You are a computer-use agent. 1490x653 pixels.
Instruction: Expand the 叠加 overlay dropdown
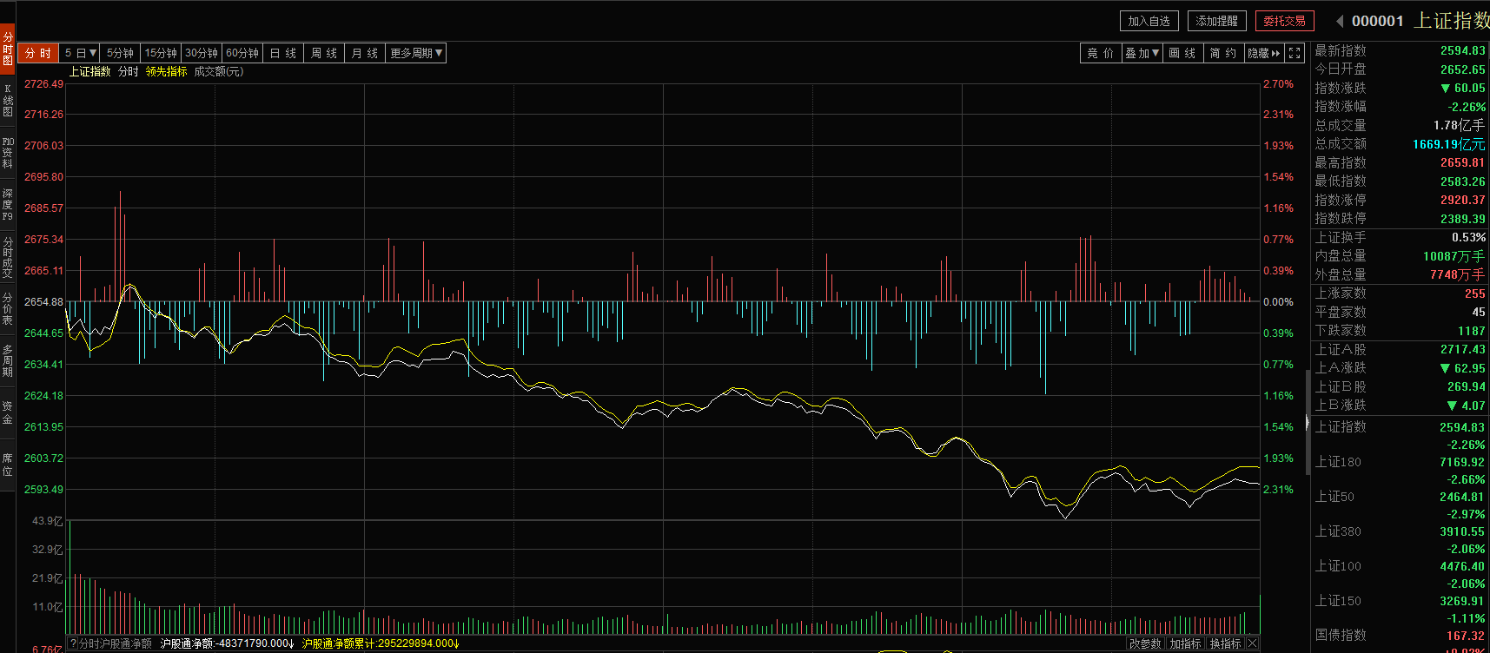[x=1142, y=53]
